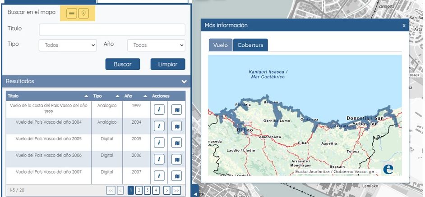The width and height of the screenshot is (425, 197).
Task: Open info for Vuelo 2007
Action: click(x=159, y=175)
